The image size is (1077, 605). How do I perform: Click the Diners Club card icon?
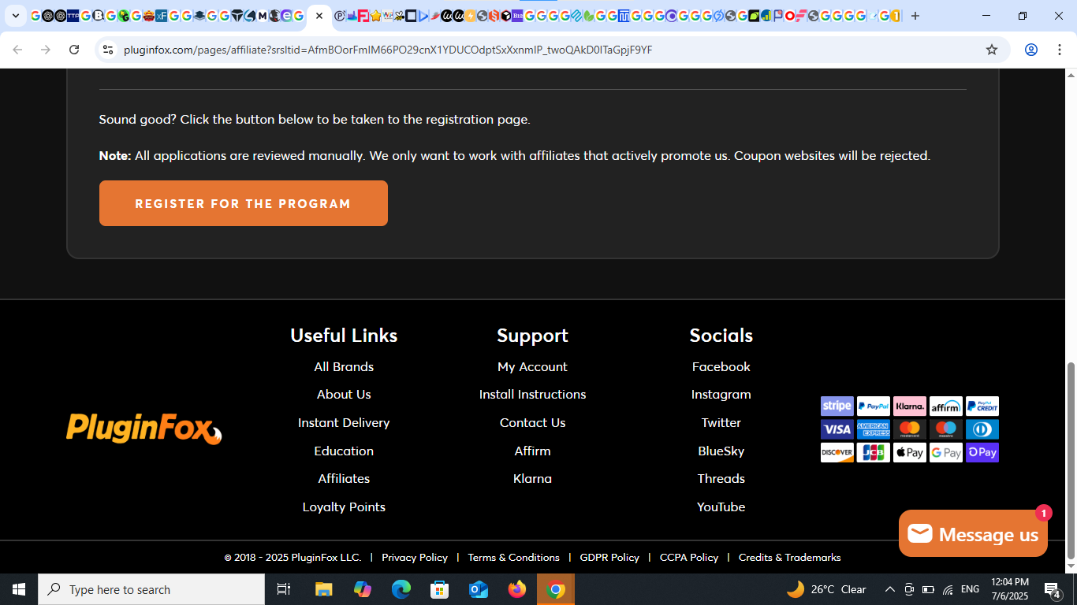(x=982, y=429)
